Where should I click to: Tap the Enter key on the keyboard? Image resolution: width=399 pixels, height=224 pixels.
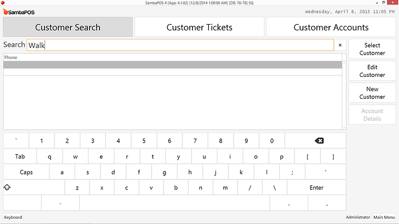tap(316, 188)
